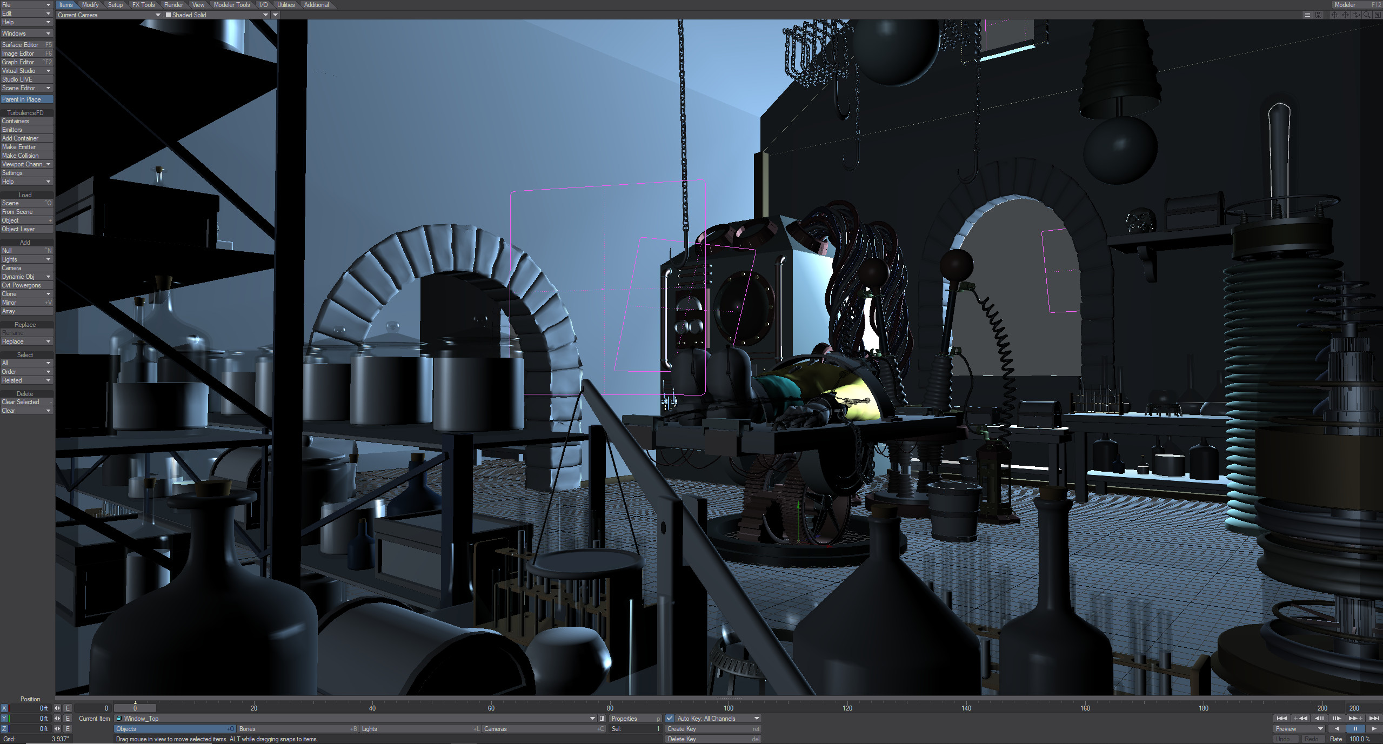Switch to the FX Tools tab
The image size is (1383, 744).
[143, 5]
